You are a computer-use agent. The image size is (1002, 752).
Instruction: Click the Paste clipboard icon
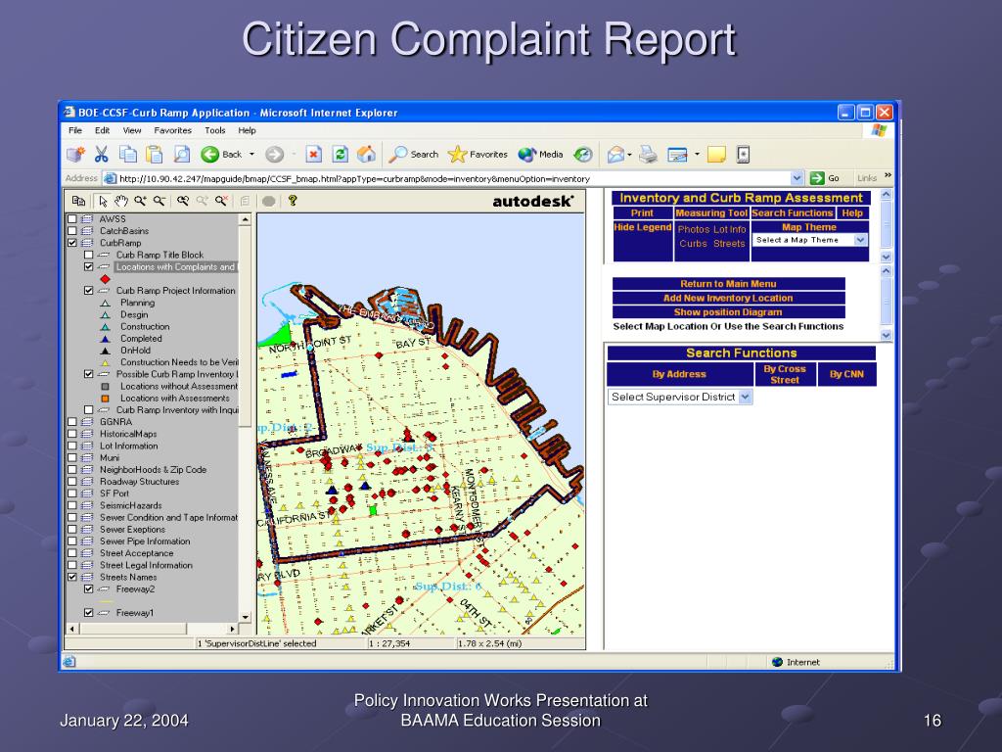coord(154,154)
